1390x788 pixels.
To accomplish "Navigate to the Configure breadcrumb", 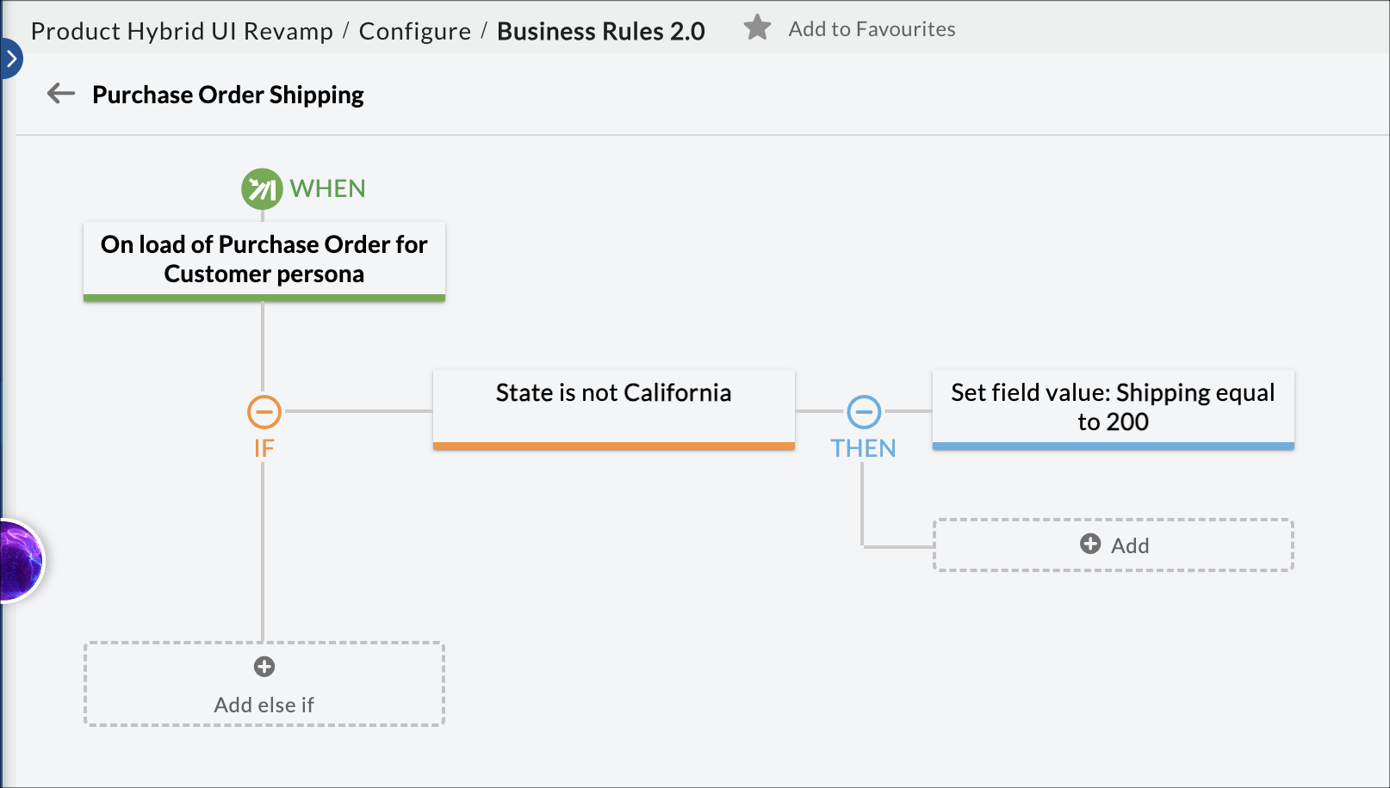I will 414,31.
